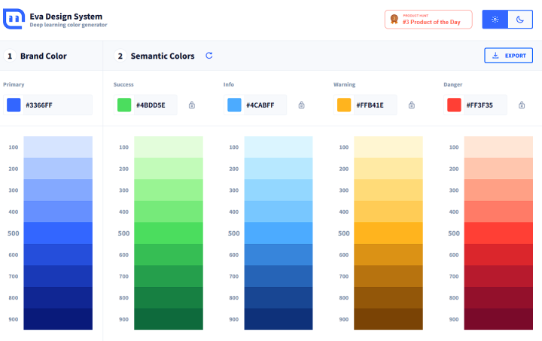The height and width of the screenshot is (341, 542).
Task: Click the Eva Design System logo
Action: (14, 20)
